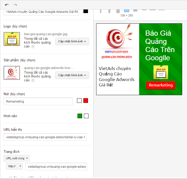The width and height of the screenshot is (187, 179).
Task: Click the target product image thumbnail
Action: coord(12,73)
